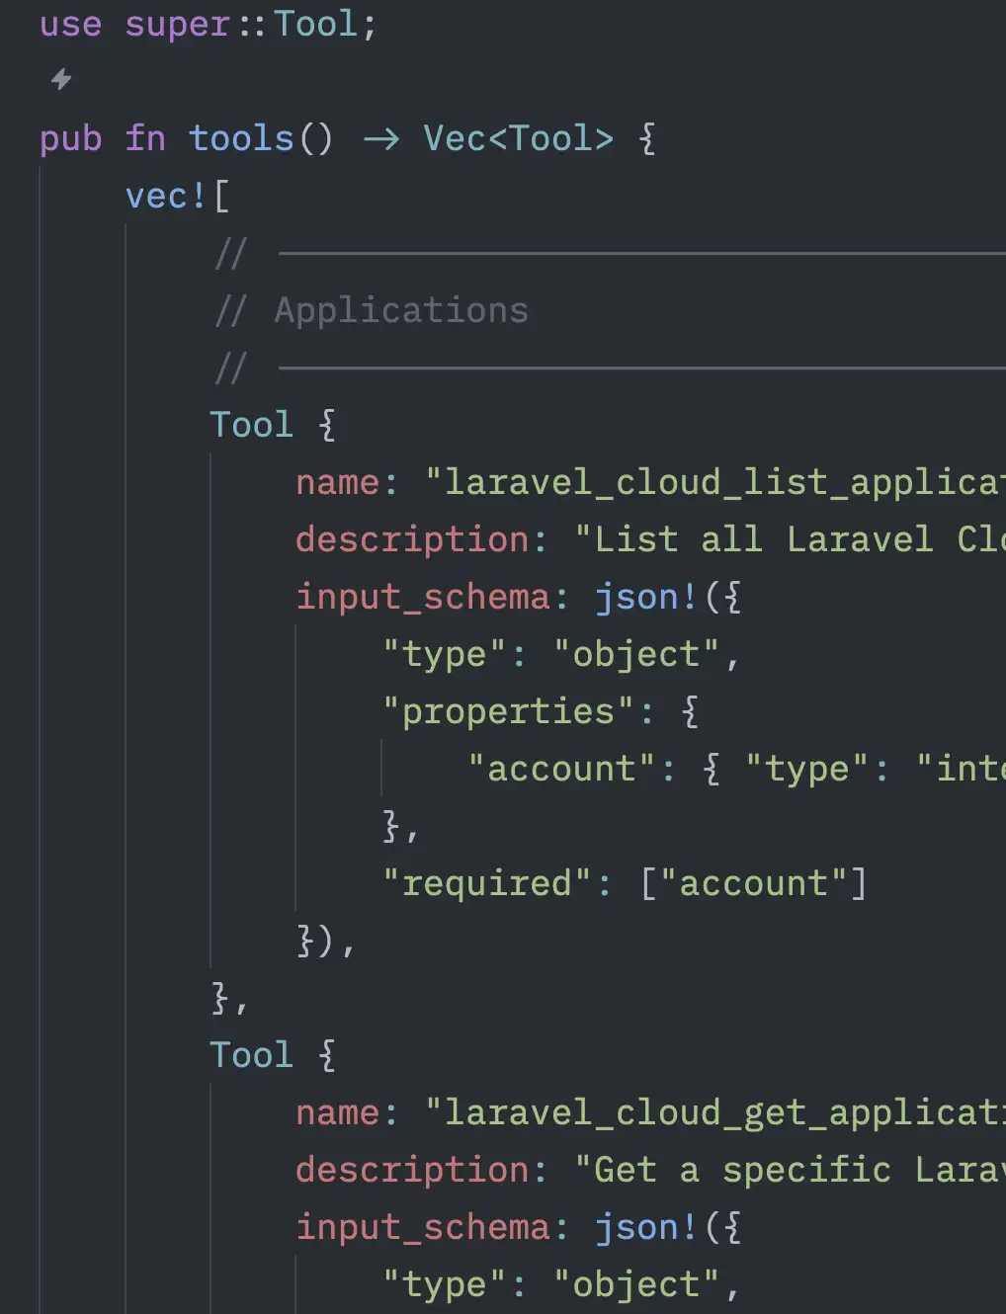Click the "properties" JSON key
Screen dimensions: 1006x1314
point(508,711)
